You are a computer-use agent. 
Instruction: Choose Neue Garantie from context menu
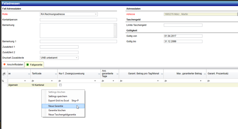pos(56,106)
